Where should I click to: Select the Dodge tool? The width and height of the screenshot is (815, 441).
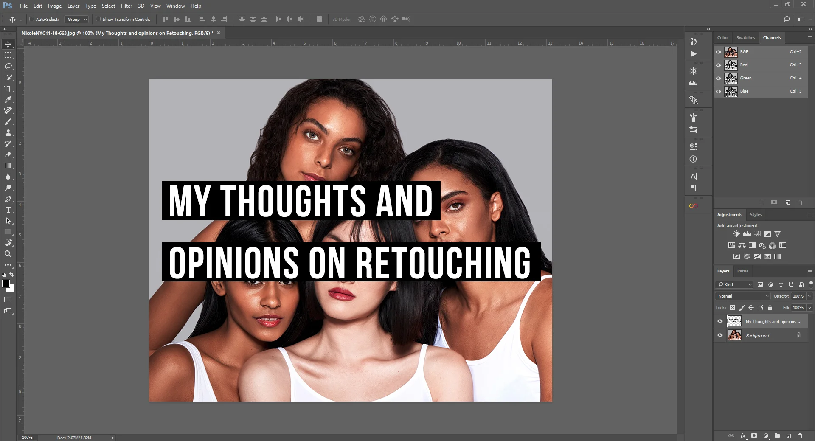pyautogui.click(x=8, y=188)
